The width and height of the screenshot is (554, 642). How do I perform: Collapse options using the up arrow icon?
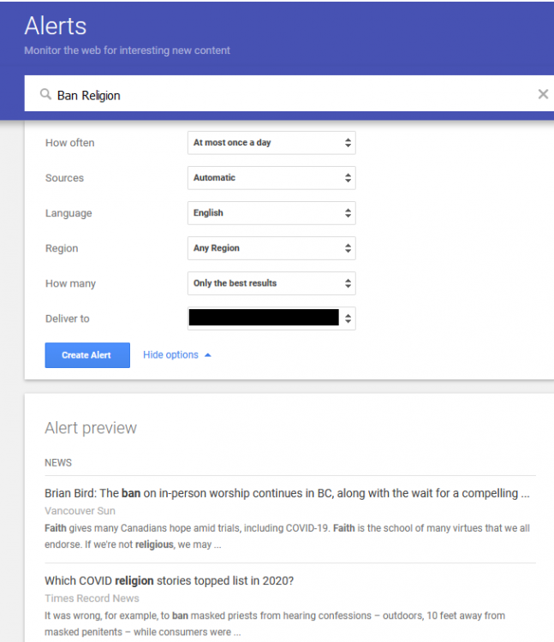208,355
